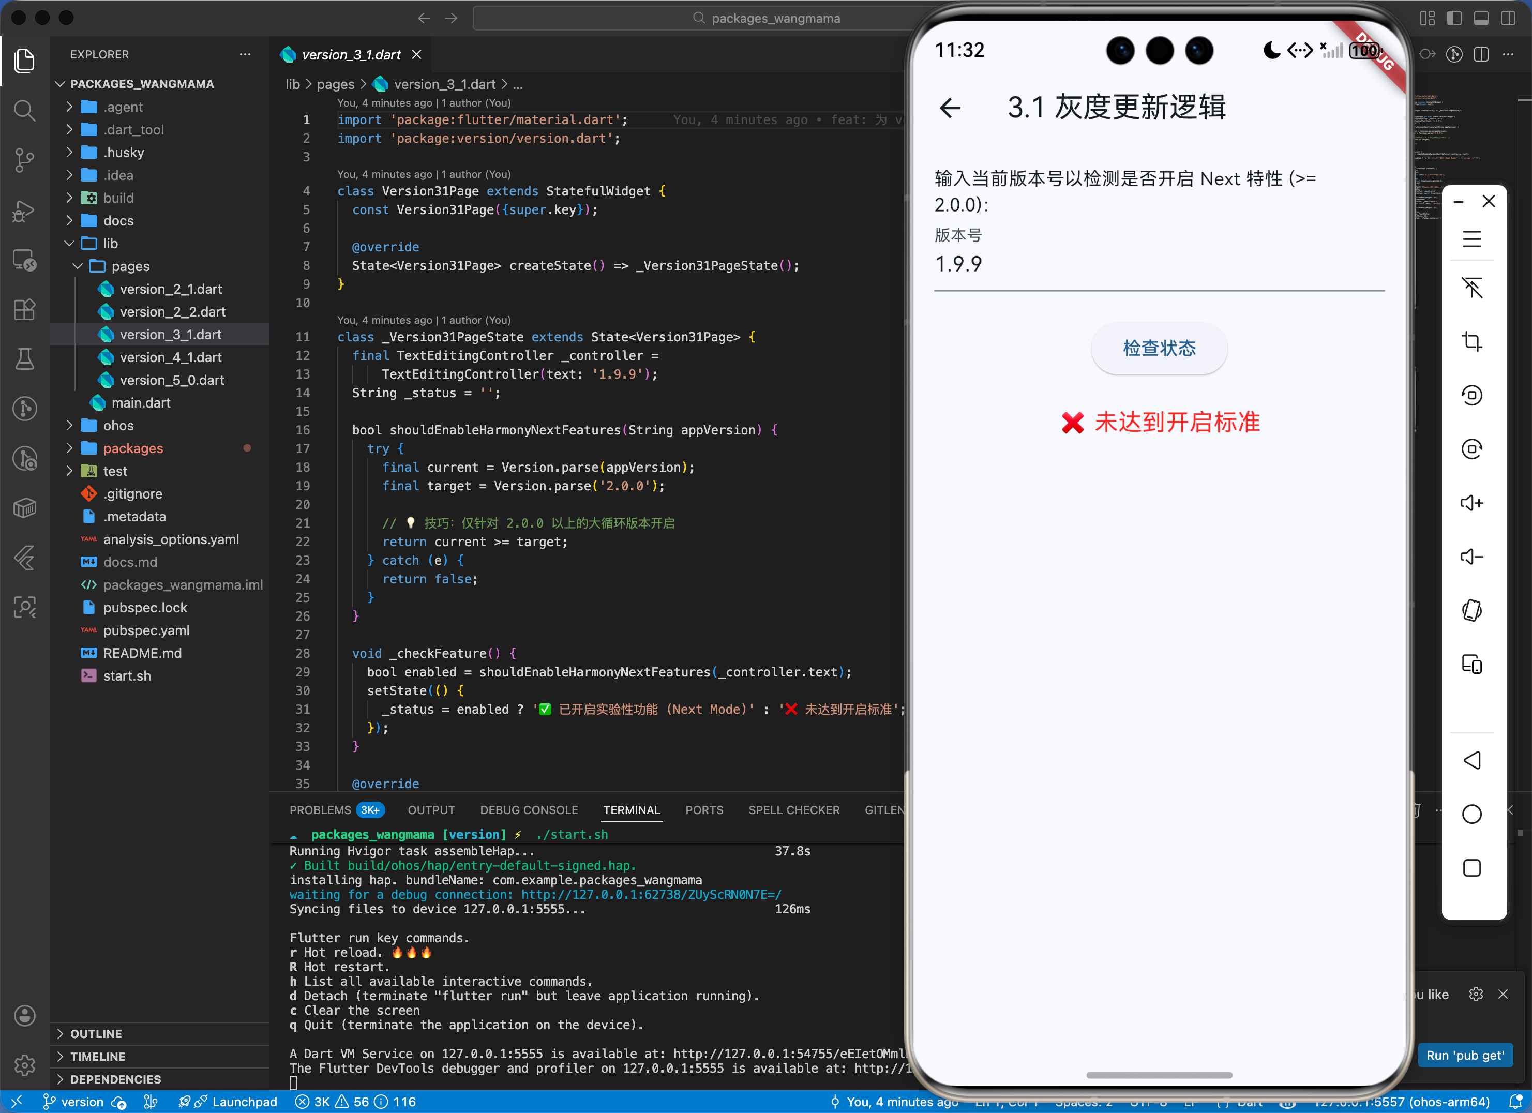Switch to the PROBLEMS tab
Image resolution: width=1532 pixels, height=1113 pixels.
pos(320,810)
